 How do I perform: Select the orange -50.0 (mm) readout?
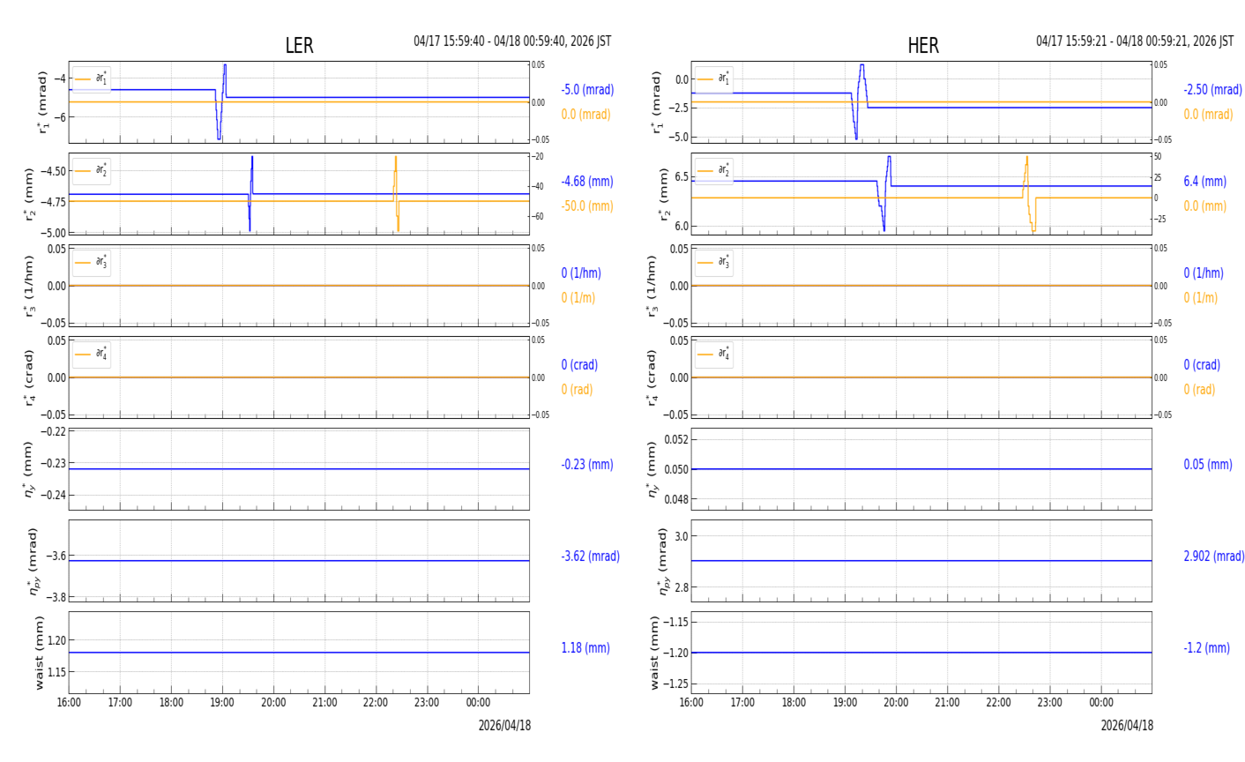(587, 206)
